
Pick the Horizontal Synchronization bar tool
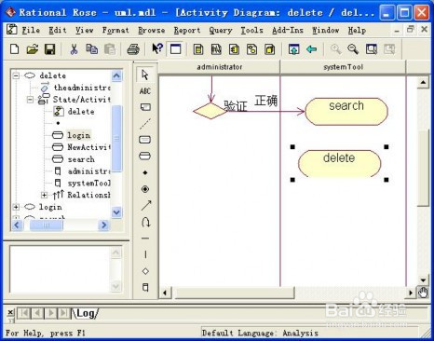[x=145, y=239]
